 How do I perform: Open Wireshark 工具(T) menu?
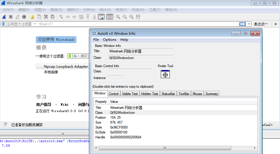coord(155,10)
